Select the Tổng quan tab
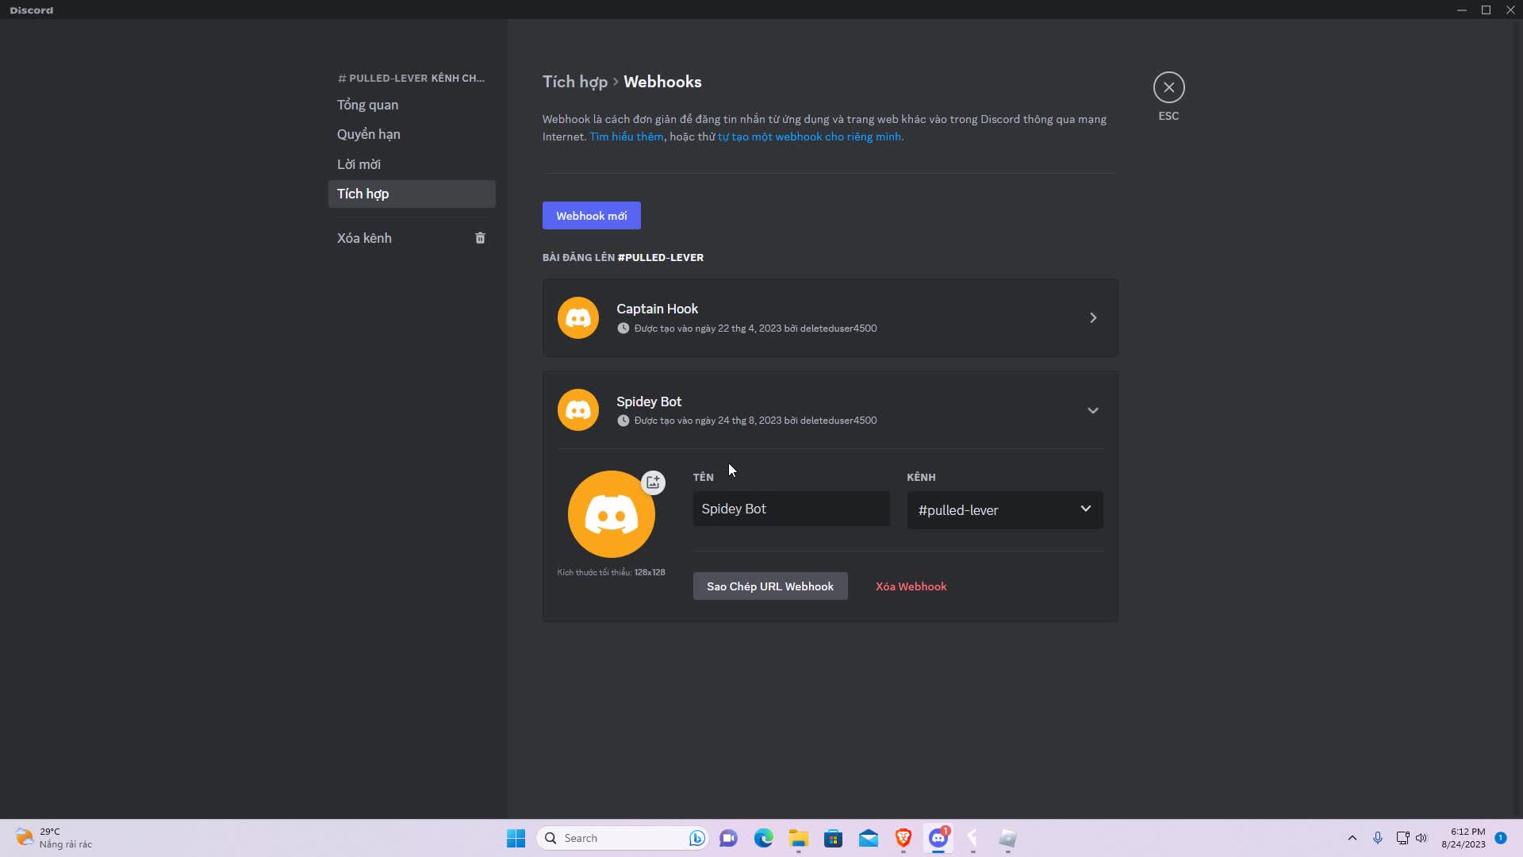This screenshot has width=1523, height=857. 366,104
